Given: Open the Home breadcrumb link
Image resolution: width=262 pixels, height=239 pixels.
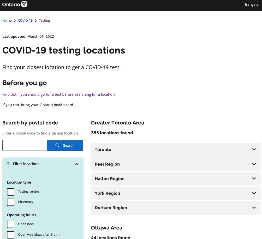Looking at the screenshot, I should [x=7, y=20].
